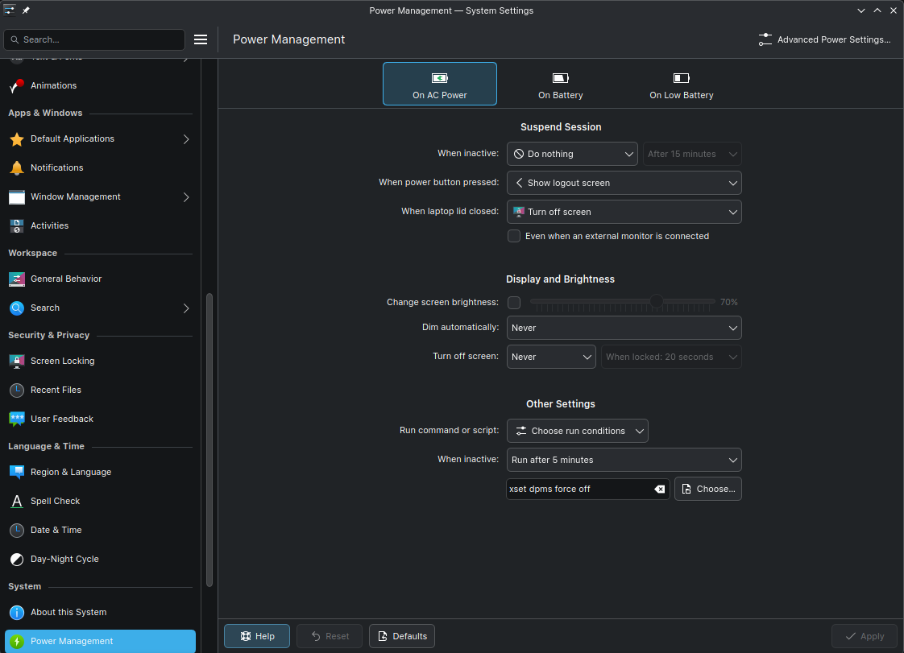Clear the xset command text field
Image resolution: width=904 pixels, height=653 pixels.
click(659, 489)
